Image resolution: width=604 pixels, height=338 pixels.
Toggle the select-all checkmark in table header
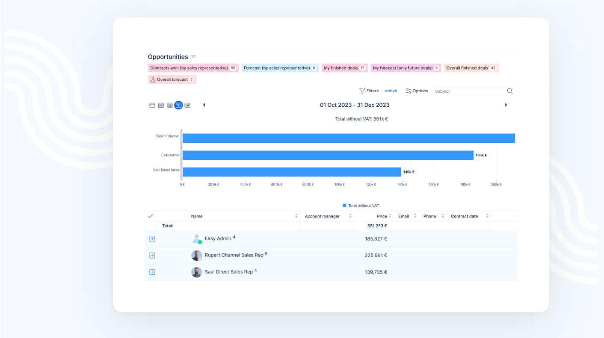click(151, 216)
